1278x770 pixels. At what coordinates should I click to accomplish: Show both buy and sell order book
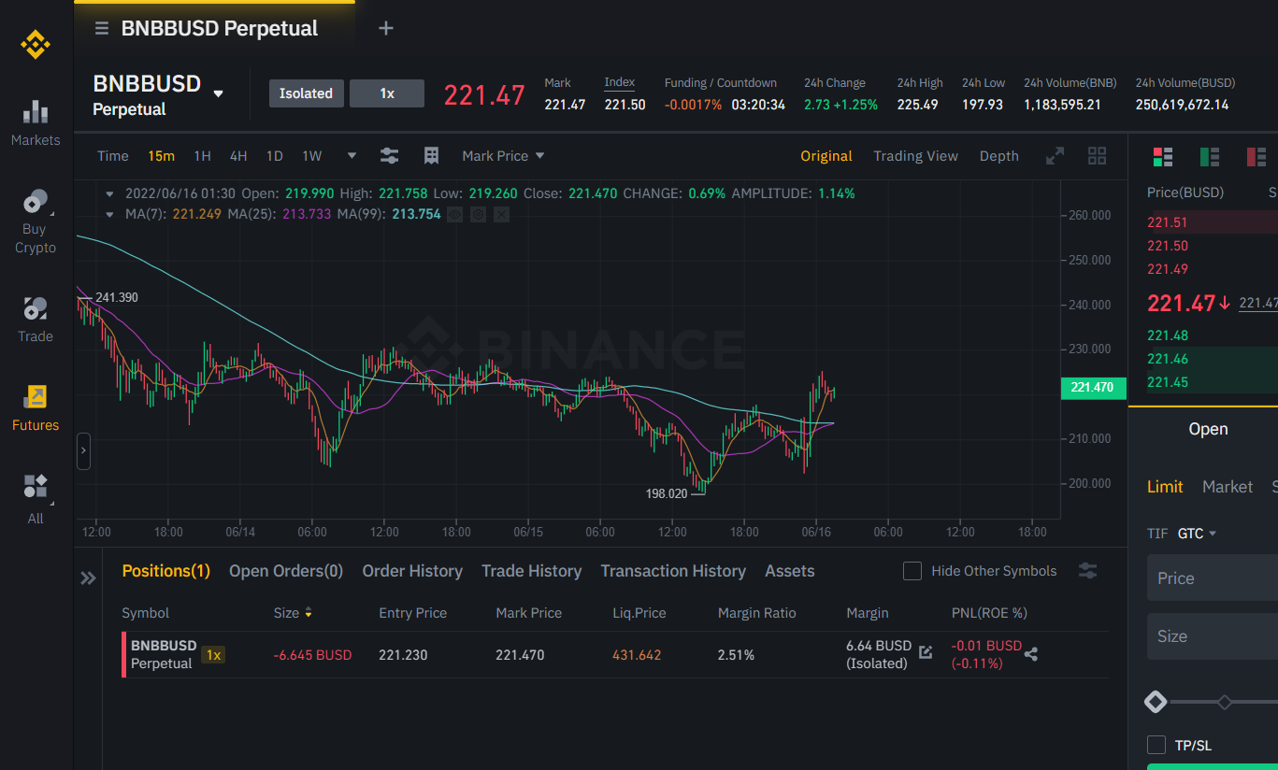pyautogui.click(x=1162, y=156)
